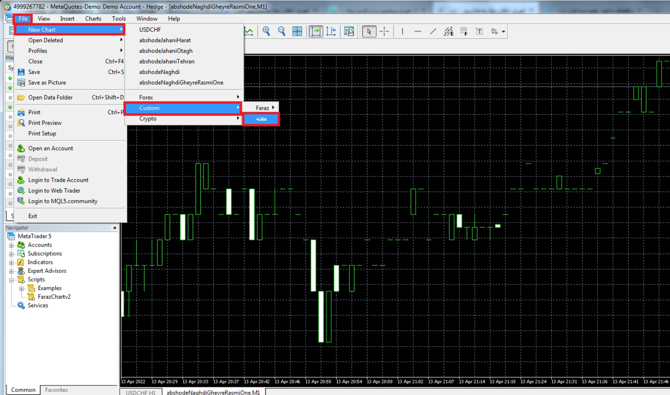The width and height of the screenshot is (670, 395).
Task: Collapse the Scripts node in Navigator
Action: click(12, 280)
